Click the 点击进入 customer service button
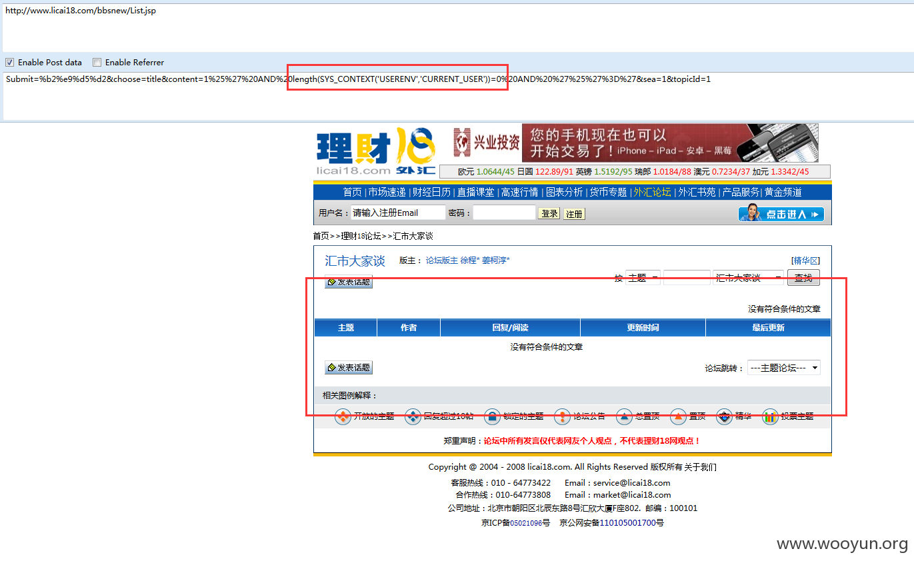The height and width of the screenshot is (563, 914). [x=781, y=214]
